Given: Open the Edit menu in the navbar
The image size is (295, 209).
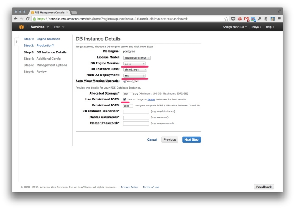Looking at the screenshot, I should [59, 27].
